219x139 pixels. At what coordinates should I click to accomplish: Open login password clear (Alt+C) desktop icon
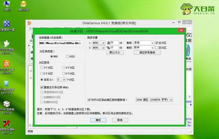[x=6, y=127]
